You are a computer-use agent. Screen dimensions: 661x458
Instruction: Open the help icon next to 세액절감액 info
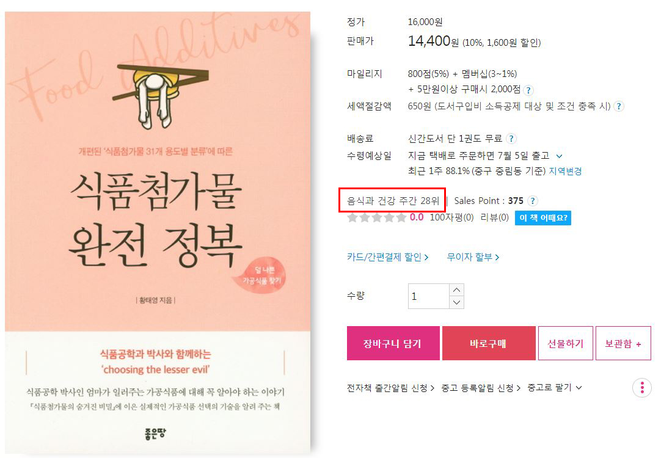click(618, 106)
